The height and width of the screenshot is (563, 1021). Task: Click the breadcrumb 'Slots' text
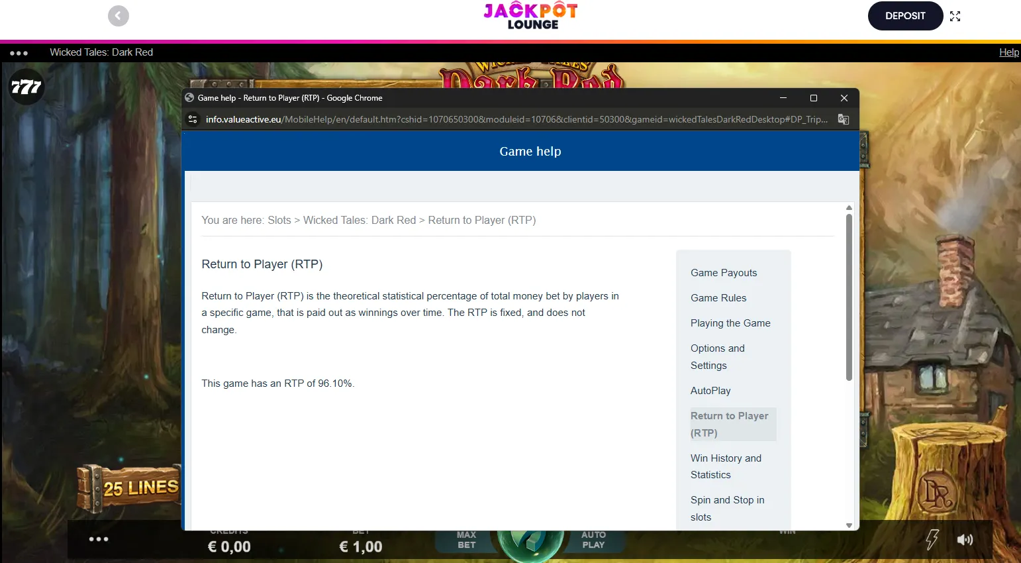pos(279,221)
